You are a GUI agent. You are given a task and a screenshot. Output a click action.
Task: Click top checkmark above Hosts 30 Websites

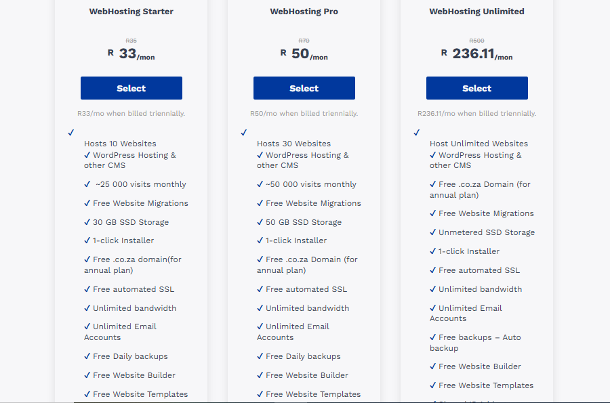(243, 133)
